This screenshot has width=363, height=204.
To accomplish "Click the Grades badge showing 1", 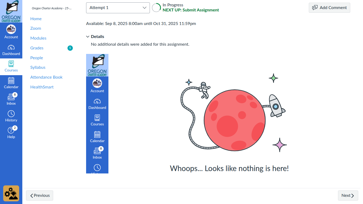I will pos(70,48).
